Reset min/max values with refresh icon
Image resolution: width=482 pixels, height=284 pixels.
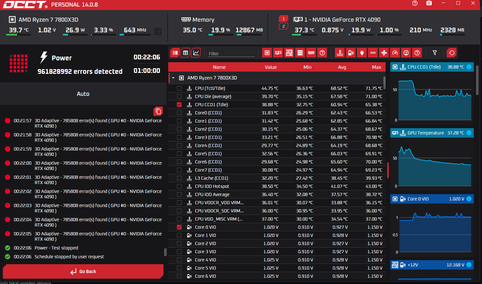(x=452, y=53)
